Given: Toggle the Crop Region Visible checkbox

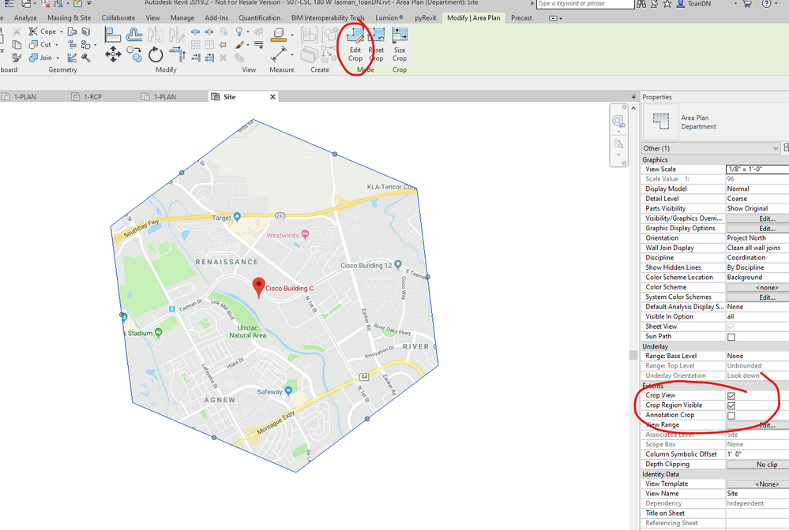Looking at the screenshot, I should (731, 405).
